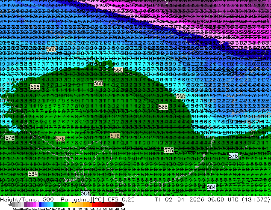271x210 pixels.
Task: Click the 576 contour label with the pale blue background
Action: pos(233,156)
